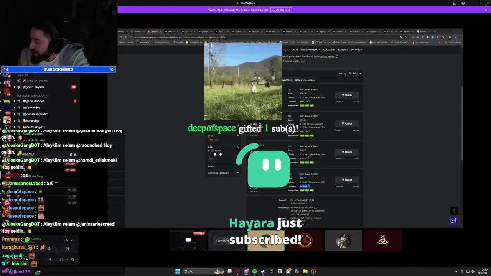This screenshot has width=491, height=276.
Task: Open Discord from the taskbar
Action: tap(246, 271)
